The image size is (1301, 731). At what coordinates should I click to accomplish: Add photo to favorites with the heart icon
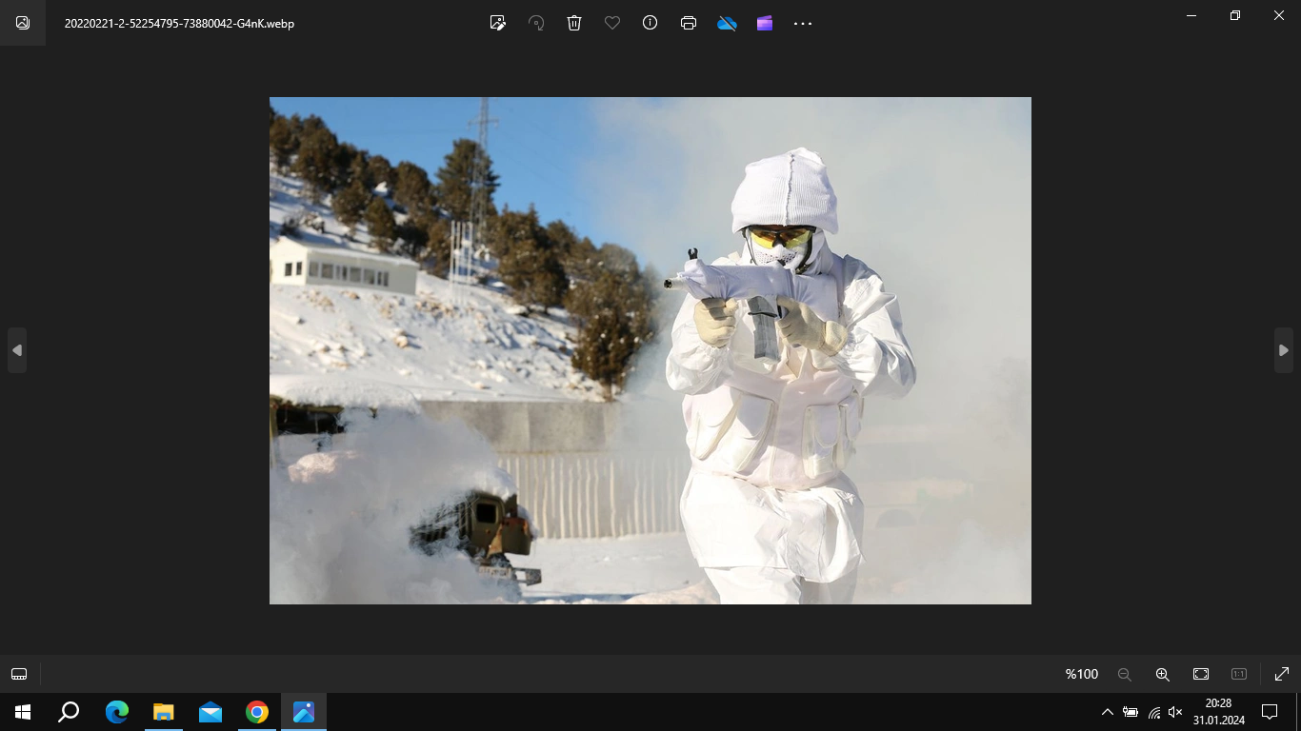[612, 23]
